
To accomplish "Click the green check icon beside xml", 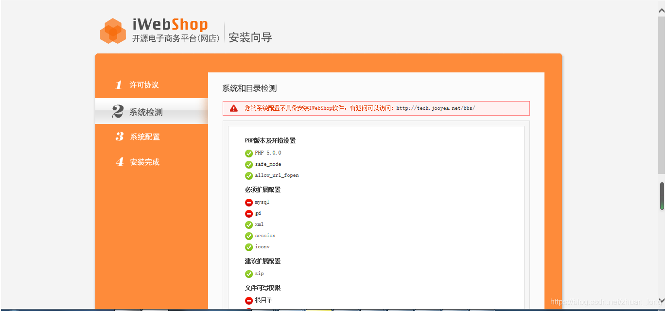I will tap(249, 225).
